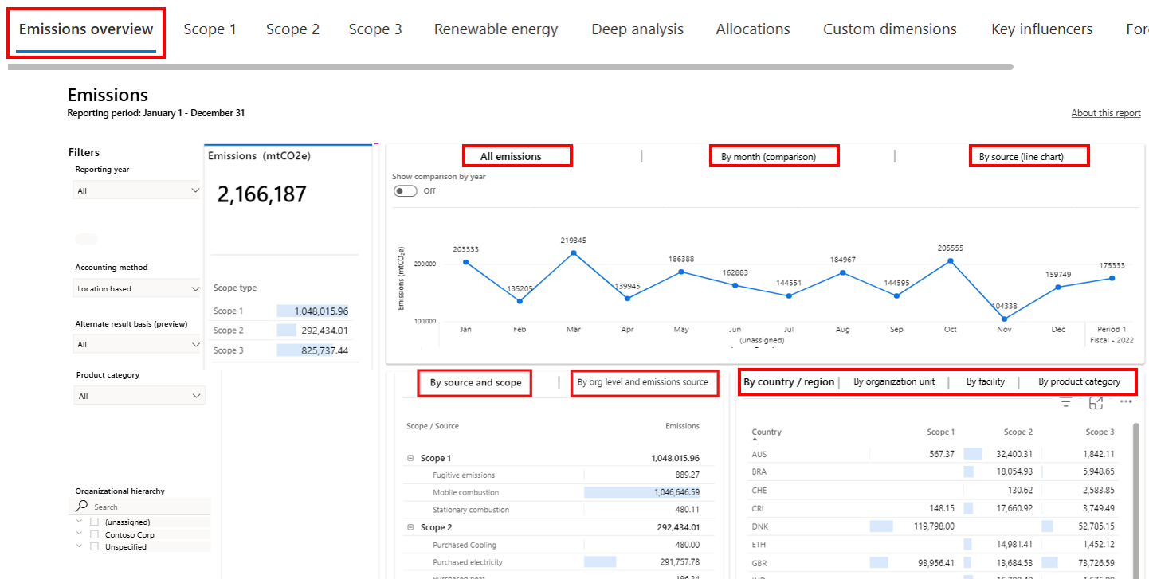Check the Unspecified hierarchy checkbox
Screen dimensions: 1149x579
click(94, 546)
